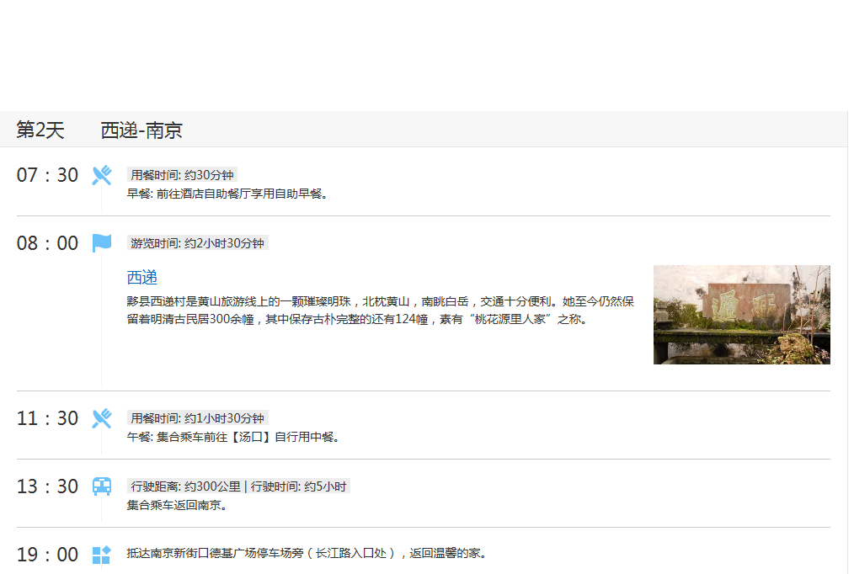Image resolution: width=854 pixels, height=574 pixels.
Task: Click the lunch fork-and-knife icon at 11:30
Action: (x=102, y=418)
